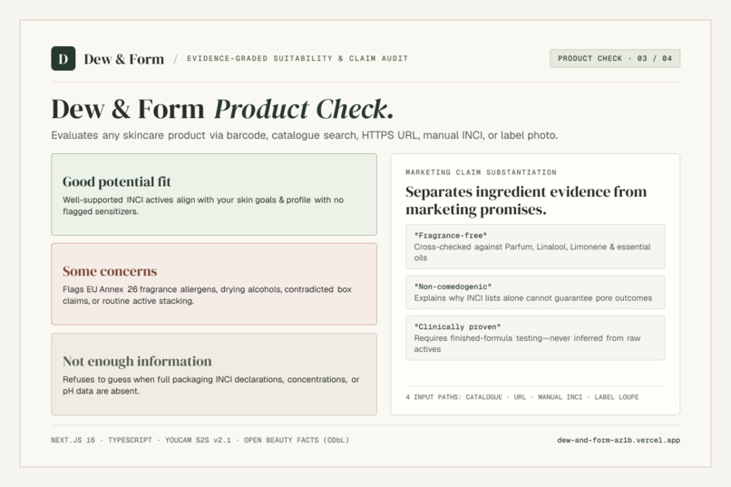Image resolution: width=731 pixels, height=487 pixels.
Task: Select the "Fragrance-free" claim box
Action: click(x=535, y=247)
